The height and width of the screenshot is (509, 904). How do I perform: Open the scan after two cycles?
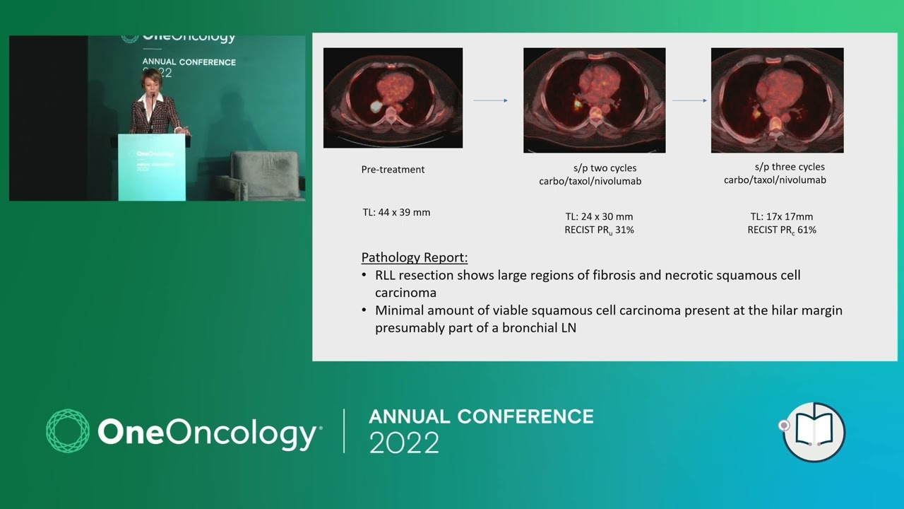tap(594, 100)
